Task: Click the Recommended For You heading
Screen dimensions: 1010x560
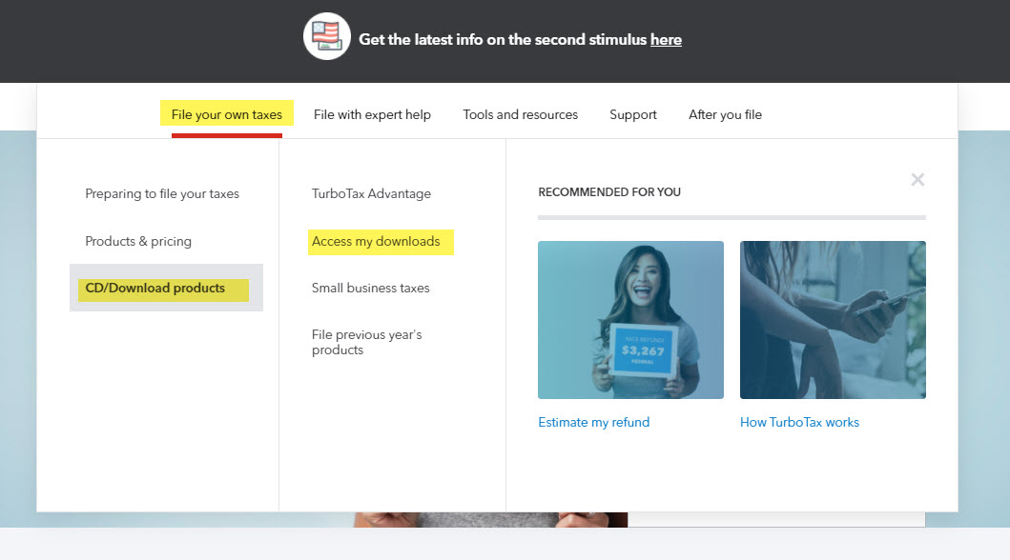Action: tap(609, 192)
